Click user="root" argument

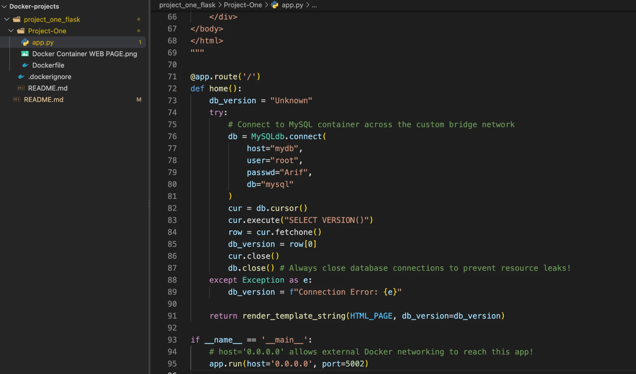(x=272, y=161)
